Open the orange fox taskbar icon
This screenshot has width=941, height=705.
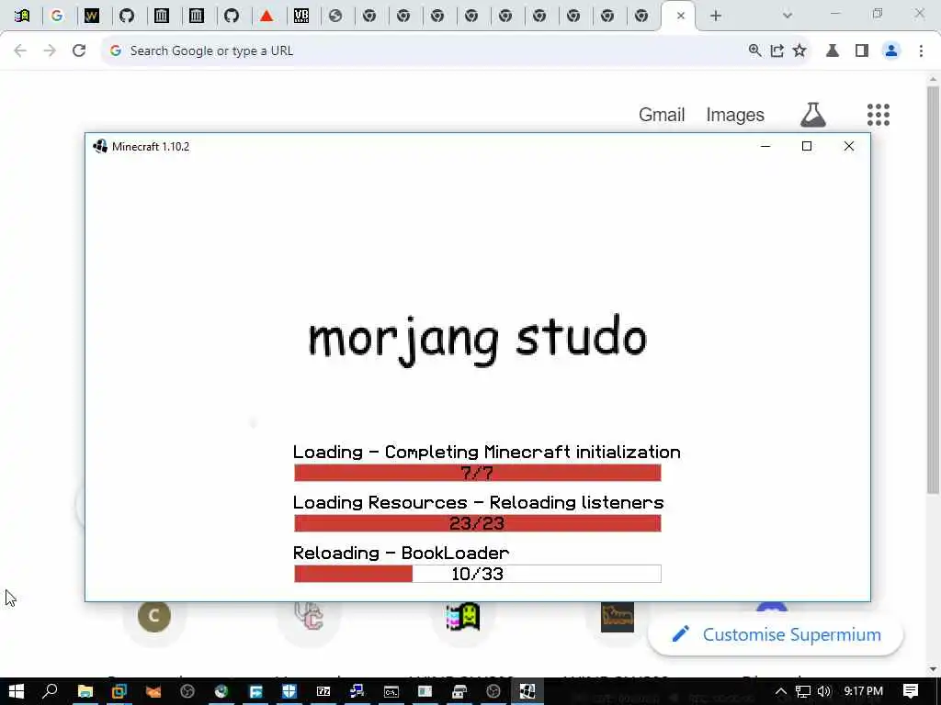(x=153, y=691)
